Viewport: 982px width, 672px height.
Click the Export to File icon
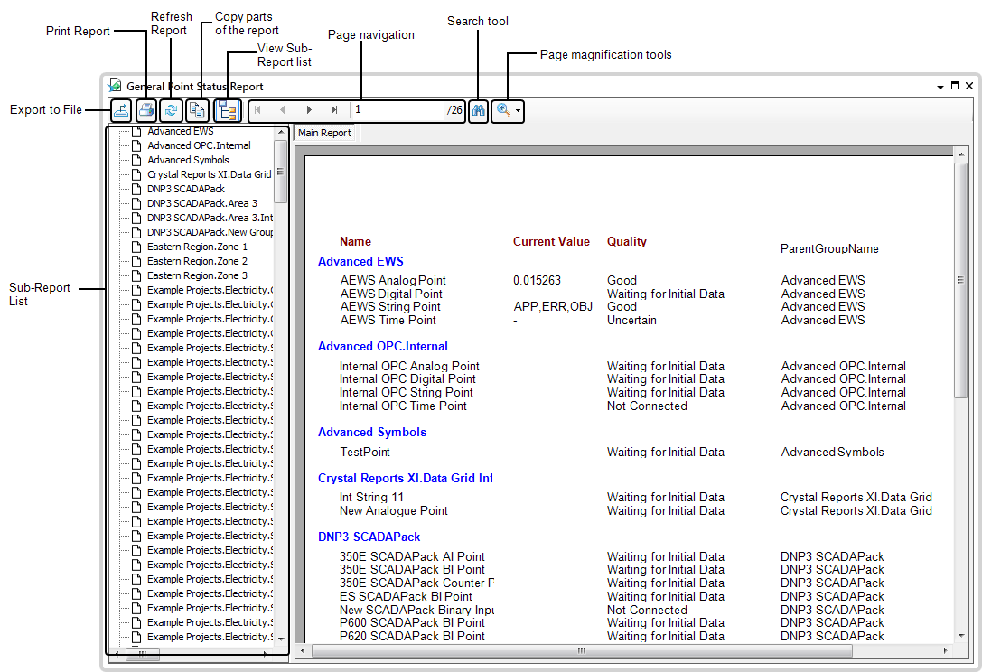pyautogui.click(x=121, y=110)
